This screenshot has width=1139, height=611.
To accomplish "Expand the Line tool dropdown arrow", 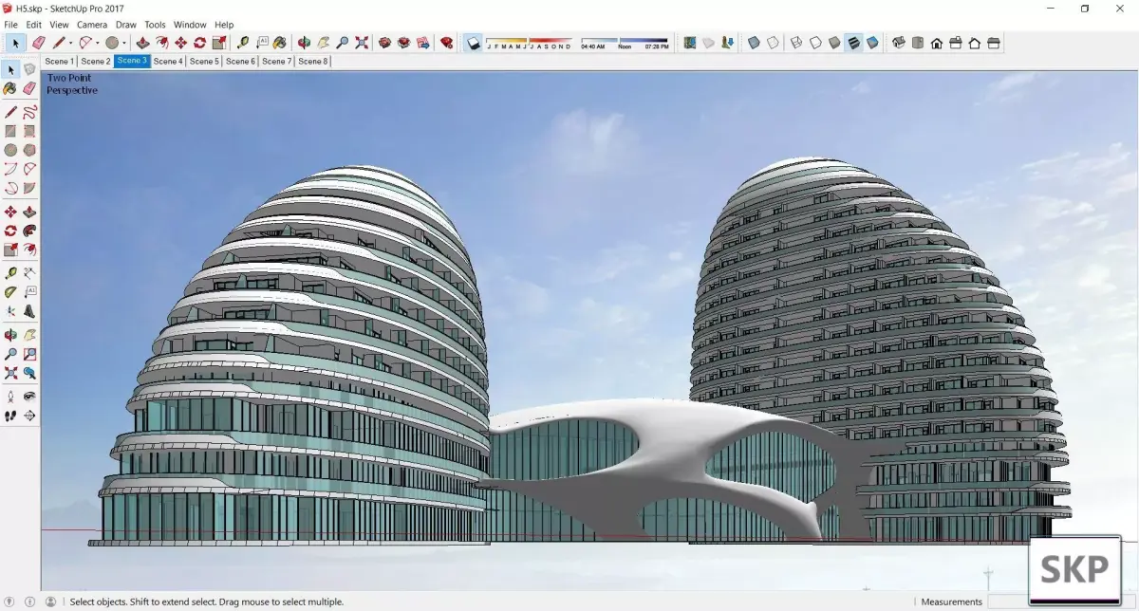I will pyautogui.click(x=70, y=43).
